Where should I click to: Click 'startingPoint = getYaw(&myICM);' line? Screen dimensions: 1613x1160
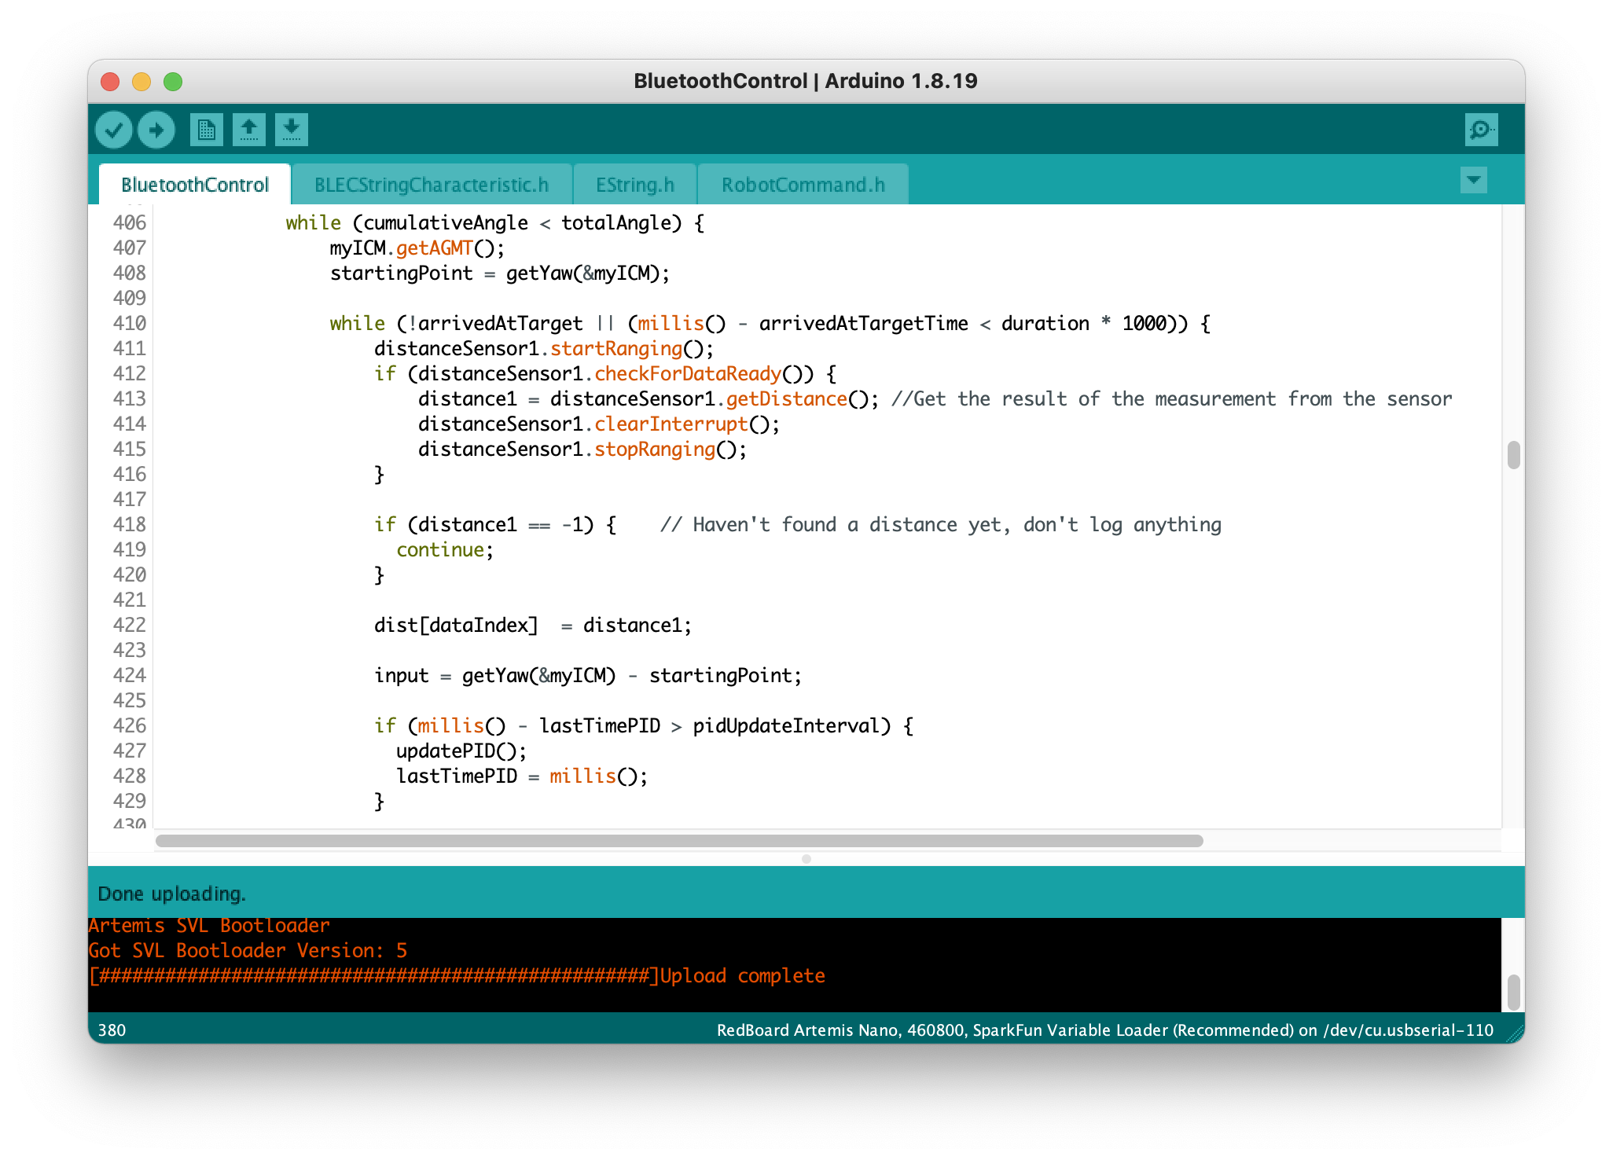500,273
